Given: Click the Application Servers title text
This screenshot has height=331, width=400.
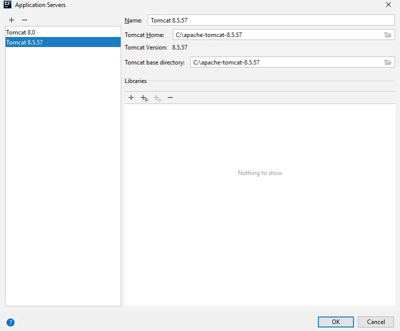Looking at the screenshot, I should (40, 5).
